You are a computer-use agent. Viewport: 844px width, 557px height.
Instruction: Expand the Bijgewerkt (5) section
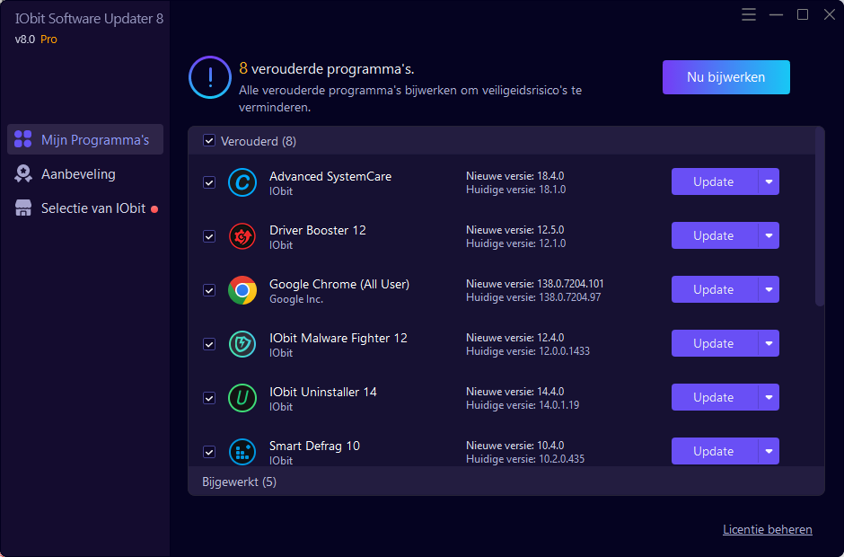[x=239, y=482]
